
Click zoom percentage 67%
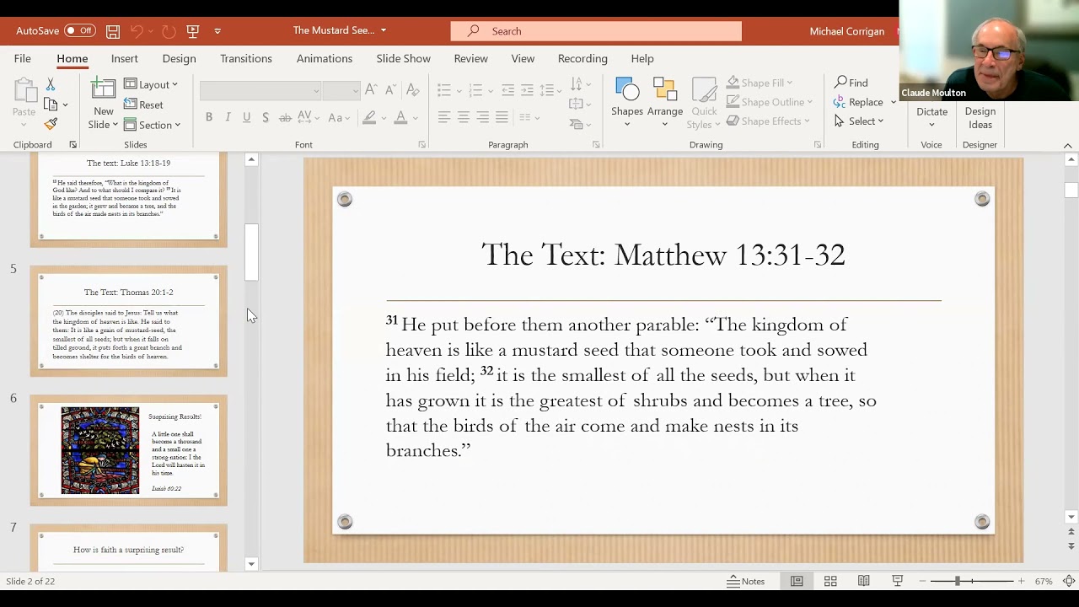pyautogui.click(x=1044, y=581)
